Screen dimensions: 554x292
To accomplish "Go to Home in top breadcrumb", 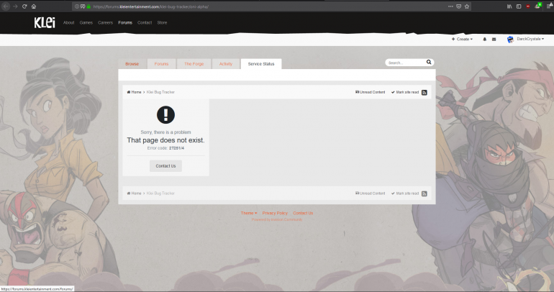I will click(x=135, y=92).
